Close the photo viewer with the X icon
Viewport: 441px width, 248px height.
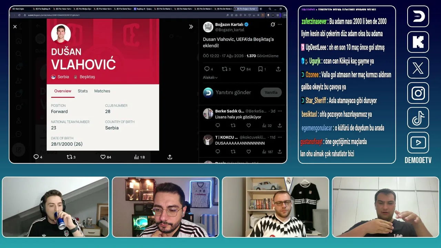coord(15,27)
